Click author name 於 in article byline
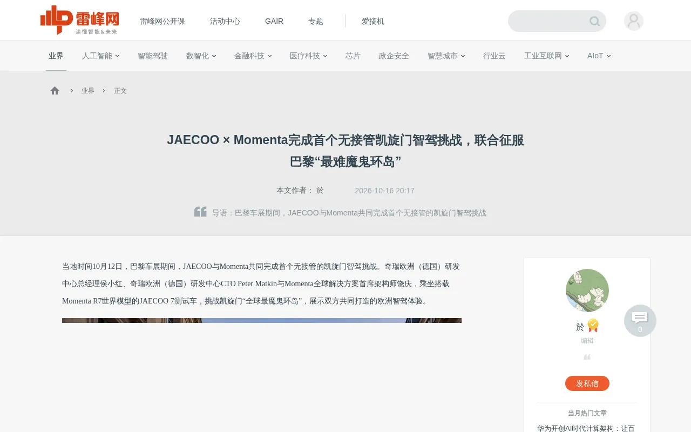Image resolution: width=691 pixels, height=432 pixels. pos(320,191)
